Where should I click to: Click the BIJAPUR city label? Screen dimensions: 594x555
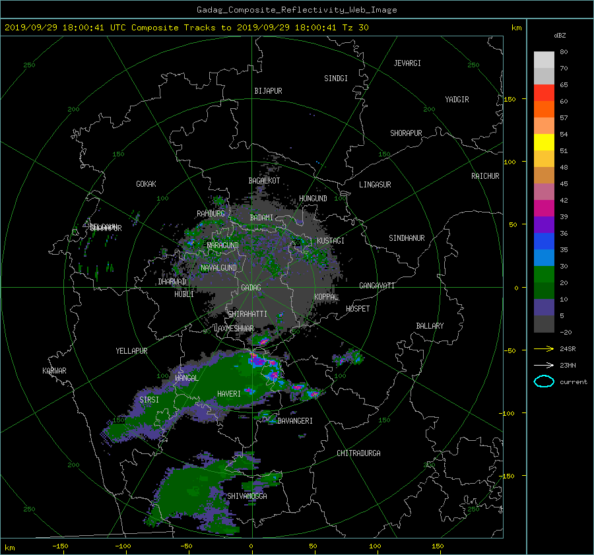point(268,91)
